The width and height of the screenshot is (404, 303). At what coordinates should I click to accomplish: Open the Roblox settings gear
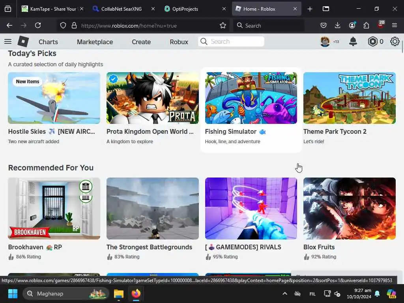(x=395, y=41)
